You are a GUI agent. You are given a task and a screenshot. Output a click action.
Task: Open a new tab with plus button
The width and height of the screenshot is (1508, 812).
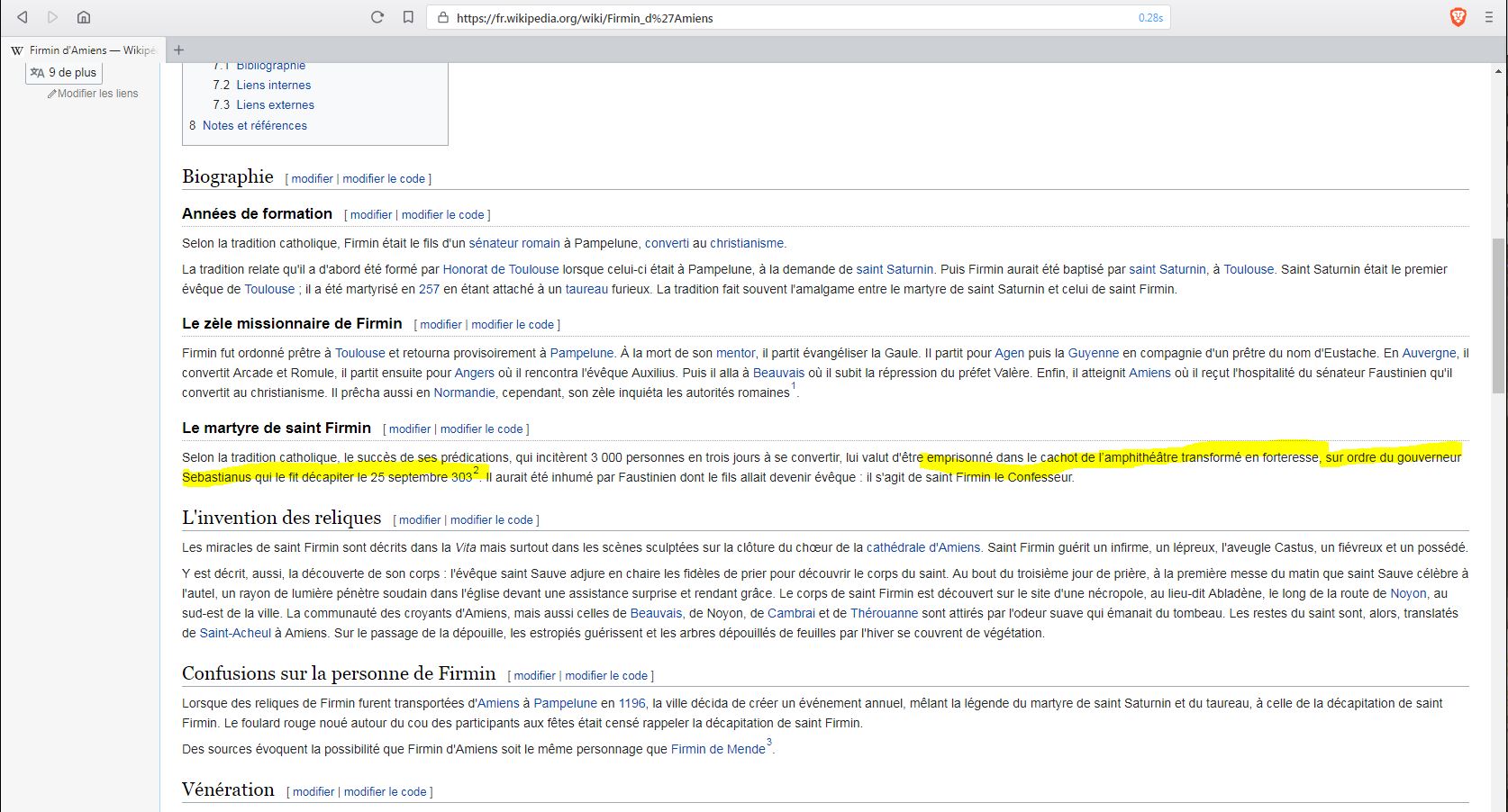coord(178,50)
